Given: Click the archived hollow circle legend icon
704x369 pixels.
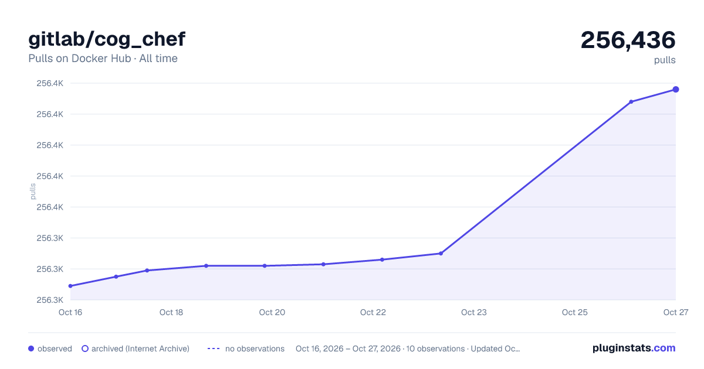Looking at the screenshot, I should click(x=85, y=348).
